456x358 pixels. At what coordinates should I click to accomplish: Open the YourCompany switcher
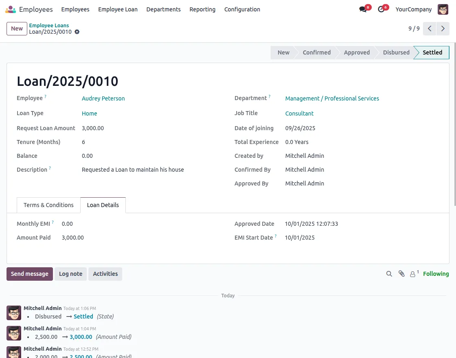[x=413, y=9]
